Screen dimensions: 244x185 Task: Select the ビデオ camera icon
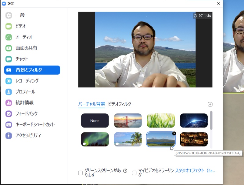coord(9,26)
